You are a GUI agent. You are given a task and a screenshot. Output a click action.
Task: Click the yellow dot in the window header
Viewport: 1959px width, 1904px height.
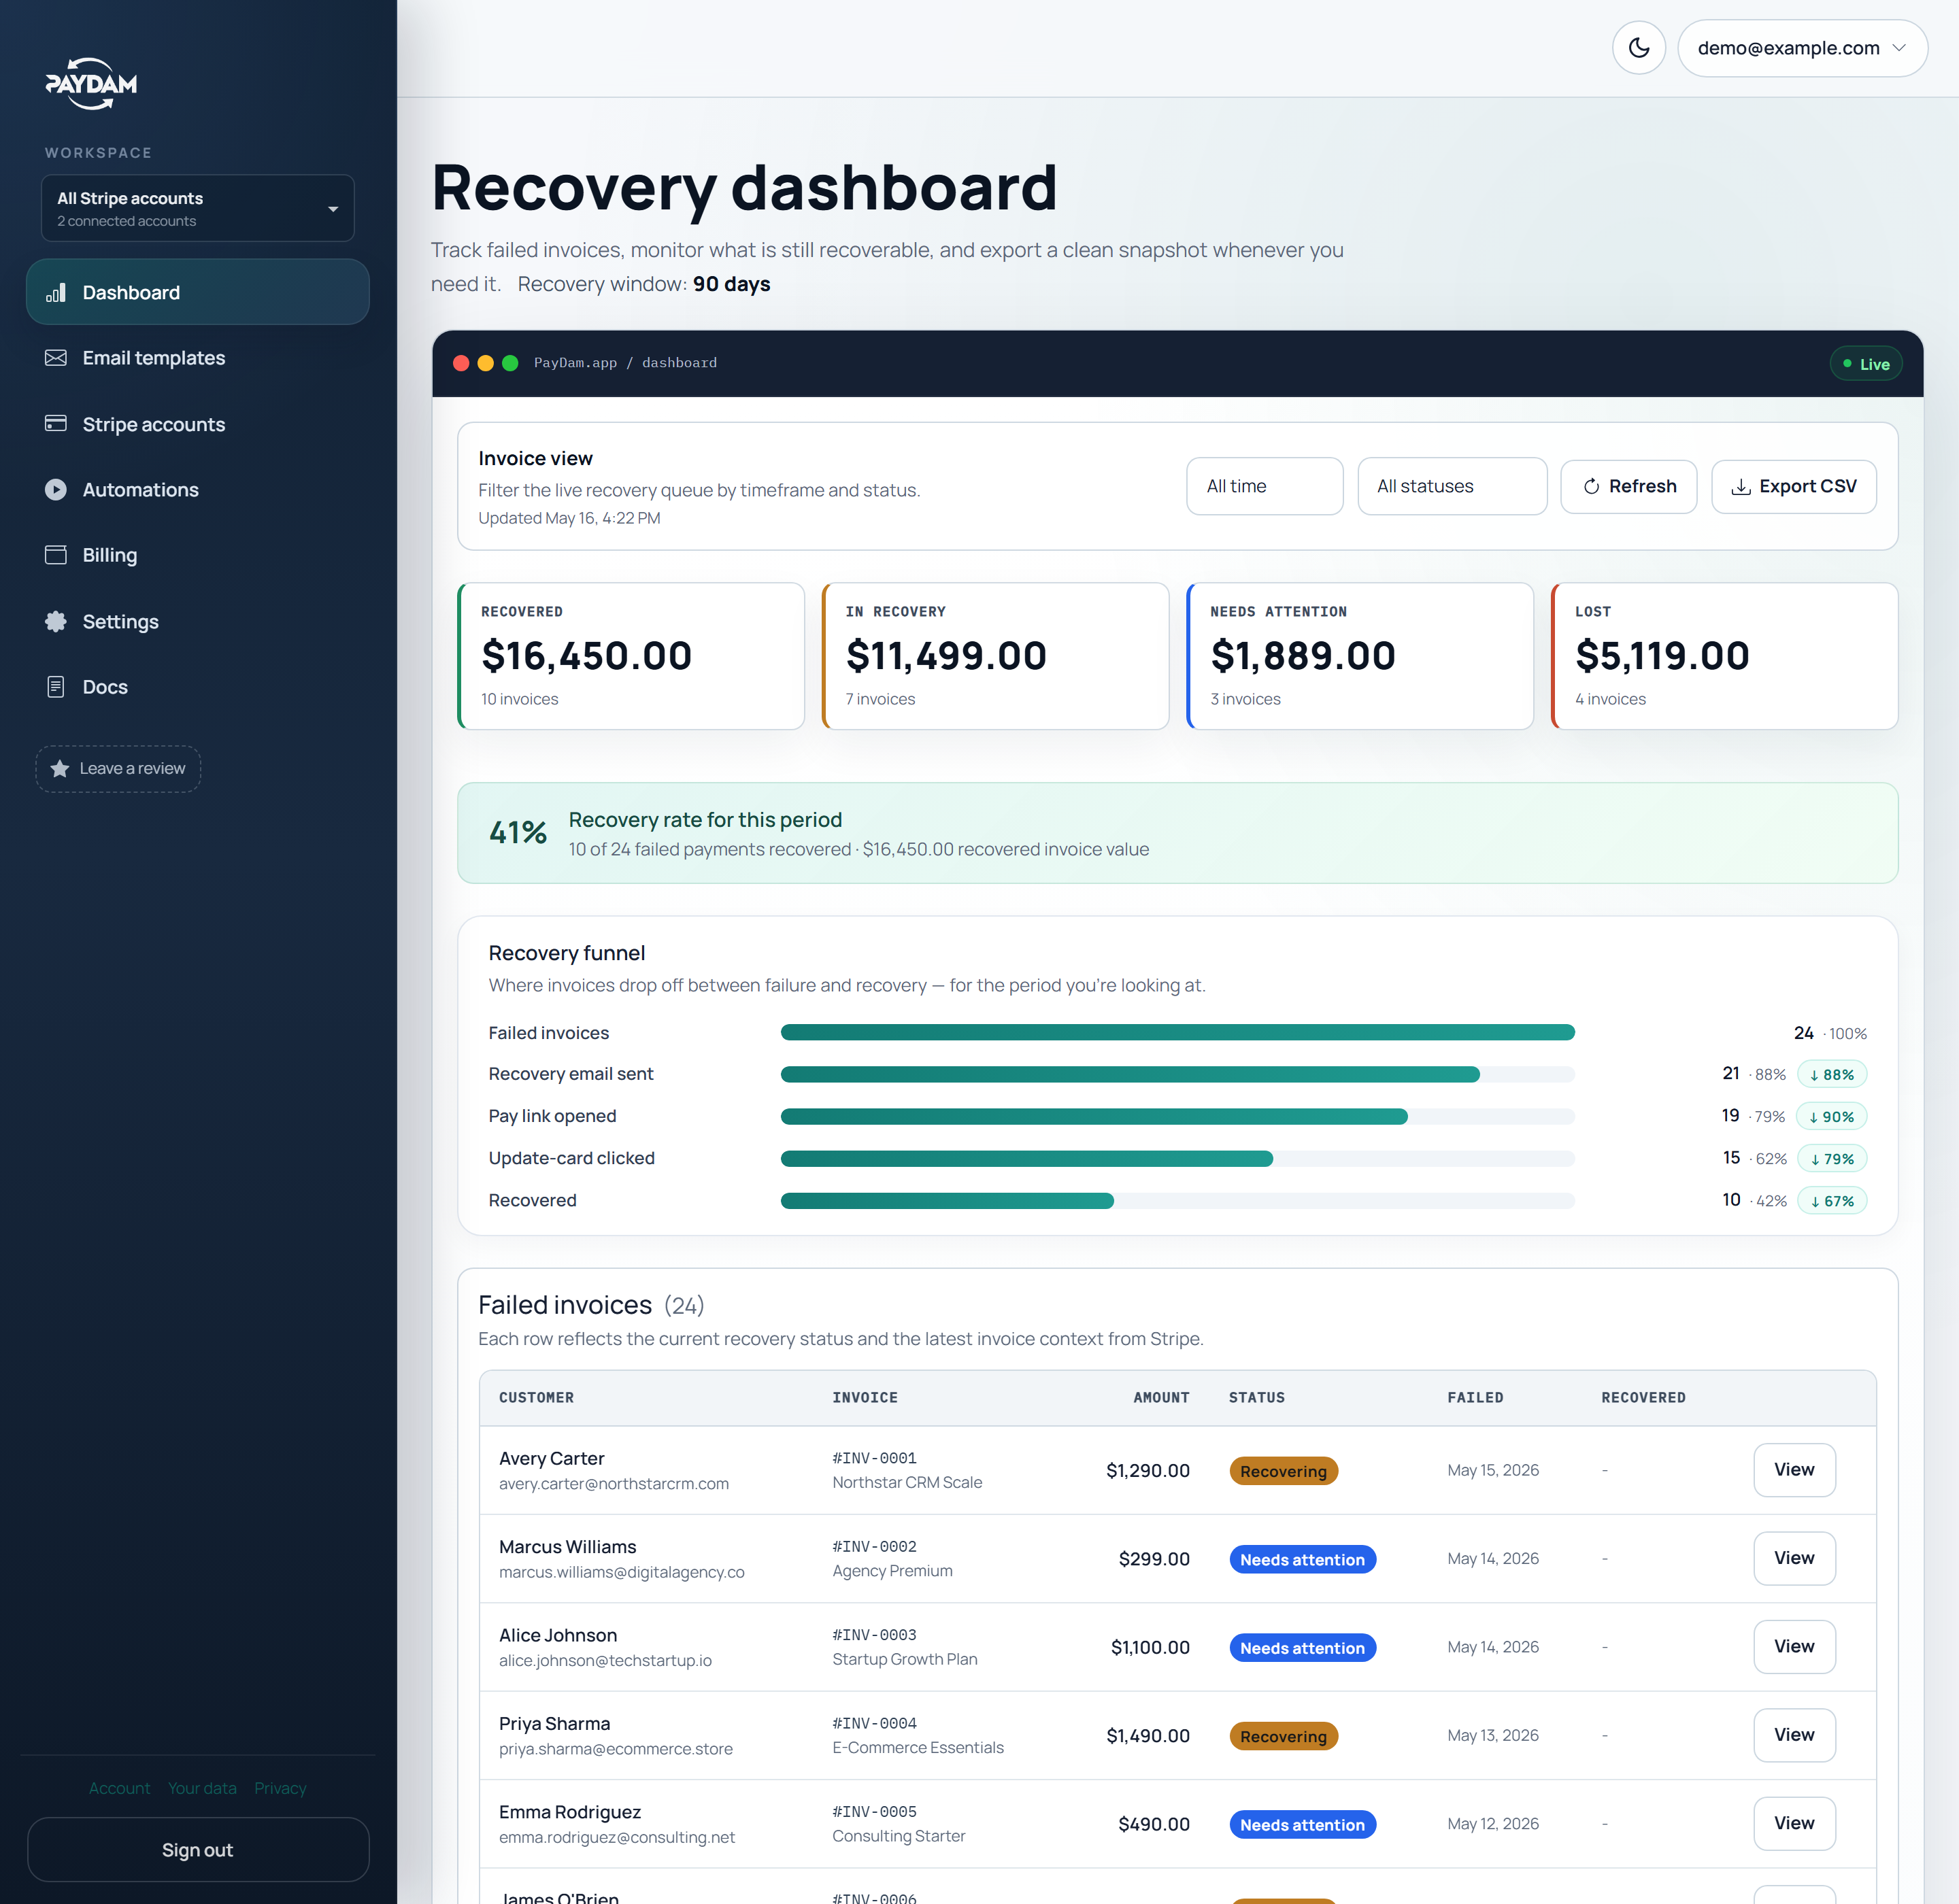485,363
